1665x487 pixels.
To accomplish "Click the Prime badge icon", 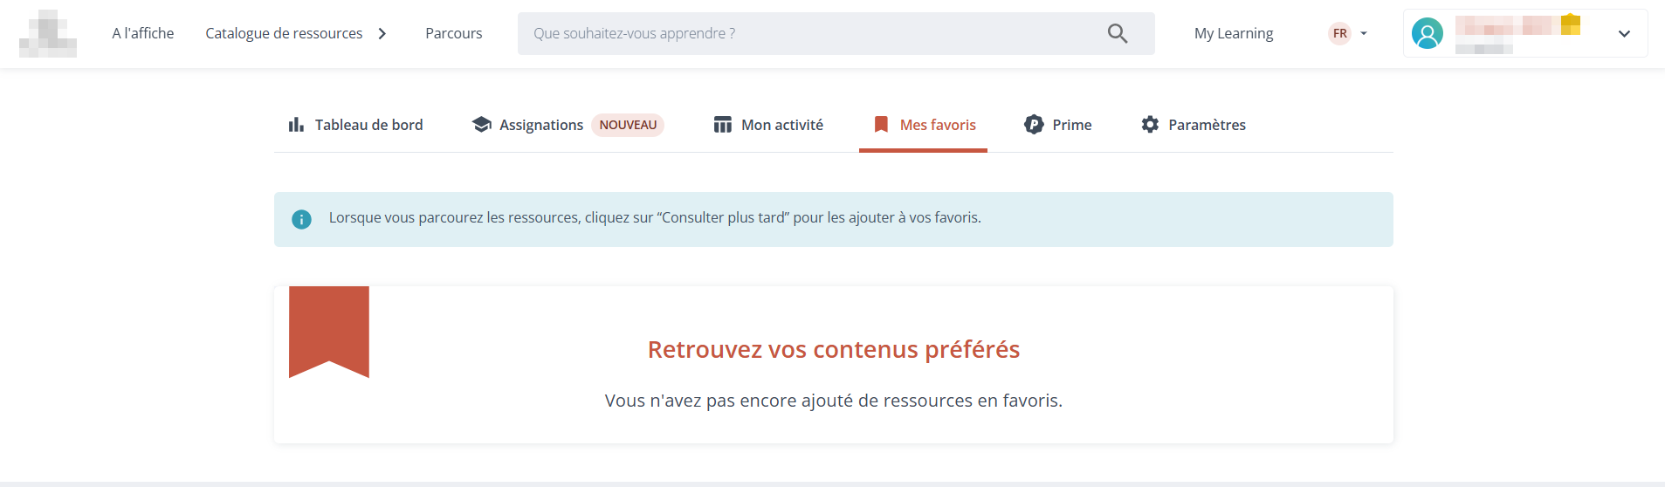I will 1034,125.
